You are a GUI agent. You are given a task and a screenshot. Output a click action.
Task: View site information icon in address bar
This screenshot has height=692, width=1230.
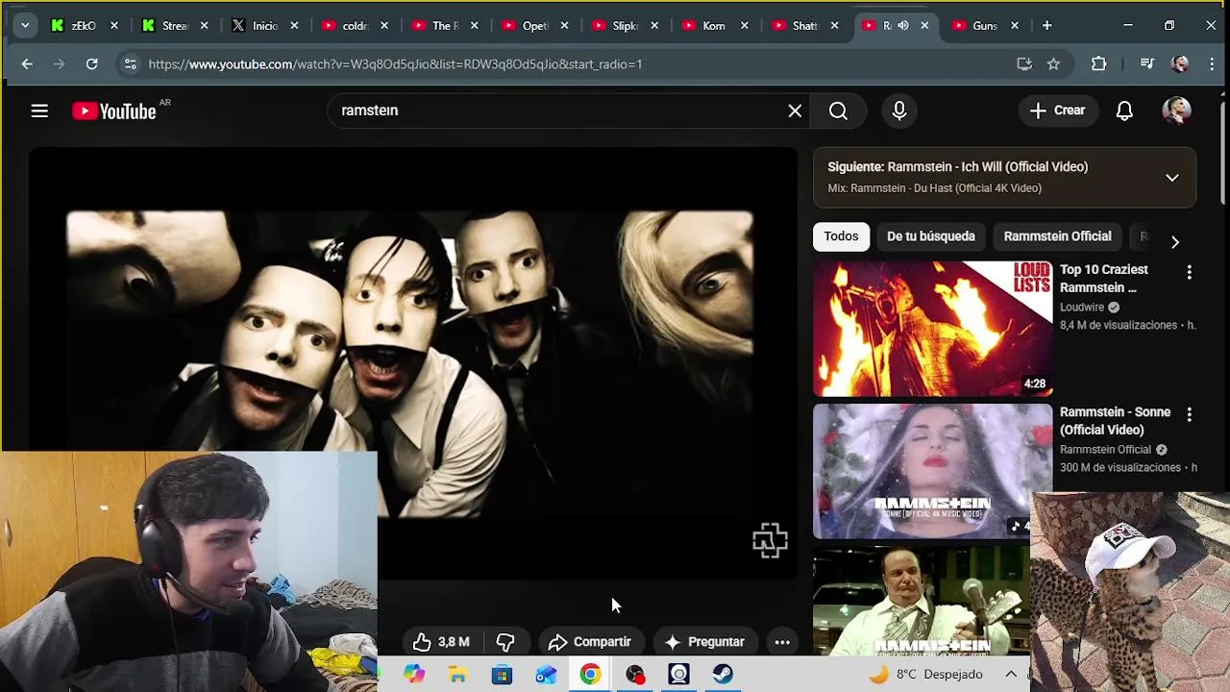coord(130,64)
